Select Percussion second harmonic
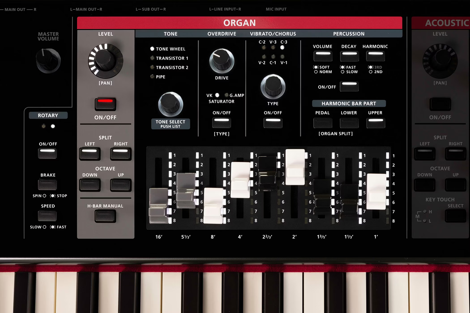 coord(375,56)
